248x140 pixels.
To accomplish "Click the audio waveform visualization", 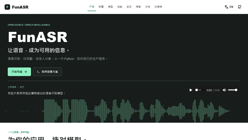I will coord(118,111).
